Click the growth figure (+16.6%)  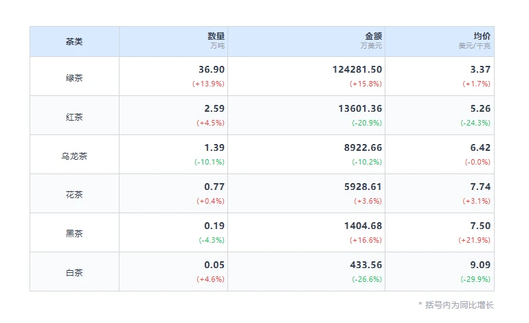(365, 240)
